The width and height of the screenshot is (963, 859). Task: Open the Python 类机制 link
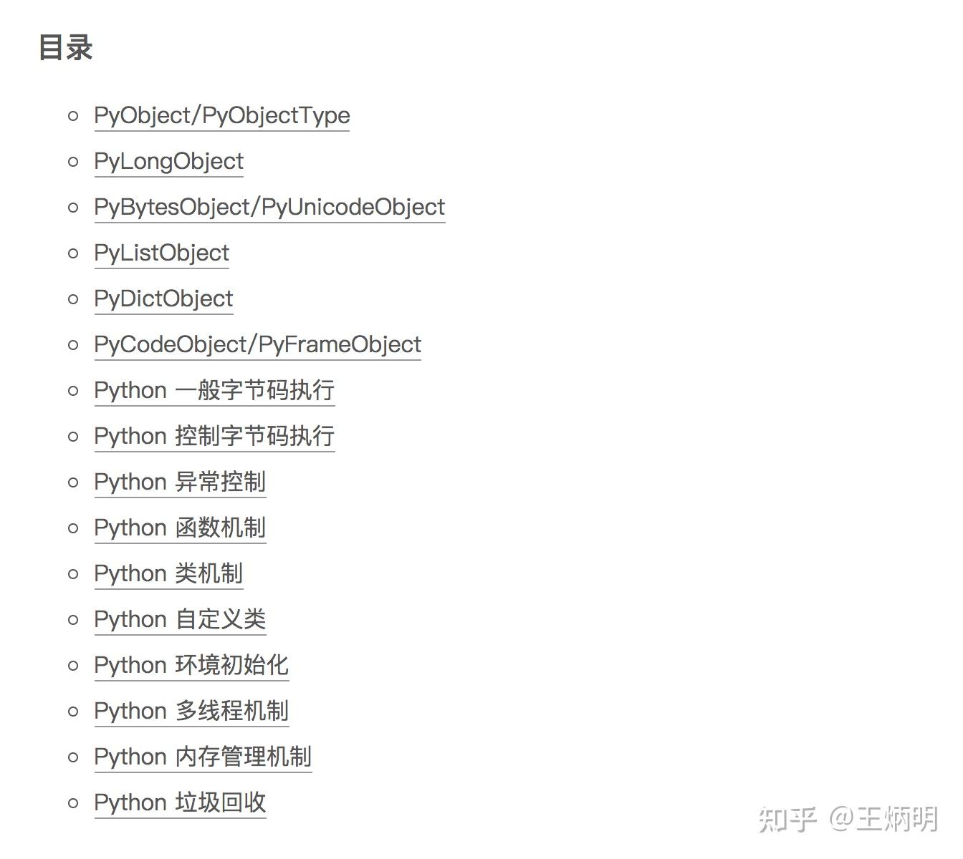[168, 573]
